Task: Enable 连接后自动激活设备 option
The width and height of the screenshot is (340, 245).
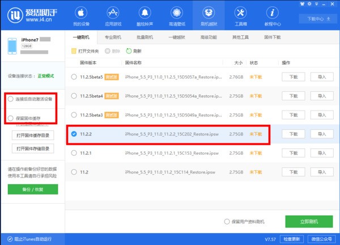Action: 11,99
